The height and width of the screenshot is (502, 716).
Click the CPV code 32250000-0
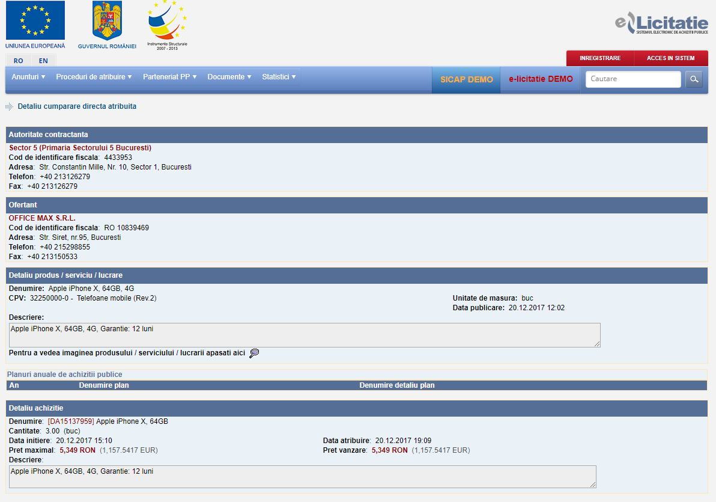[x=49, y=298]
